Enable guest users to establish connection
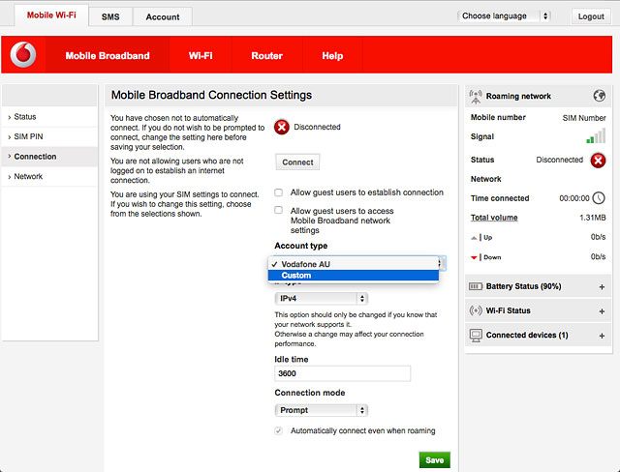This screenshot has width=620, height=472. tap(279, 192)
